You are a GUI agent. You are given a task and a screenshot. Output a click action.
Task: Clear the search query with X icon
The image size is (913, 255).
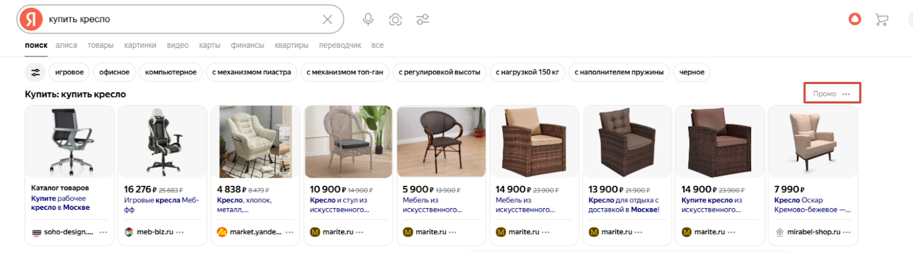[x=328, y=19]
